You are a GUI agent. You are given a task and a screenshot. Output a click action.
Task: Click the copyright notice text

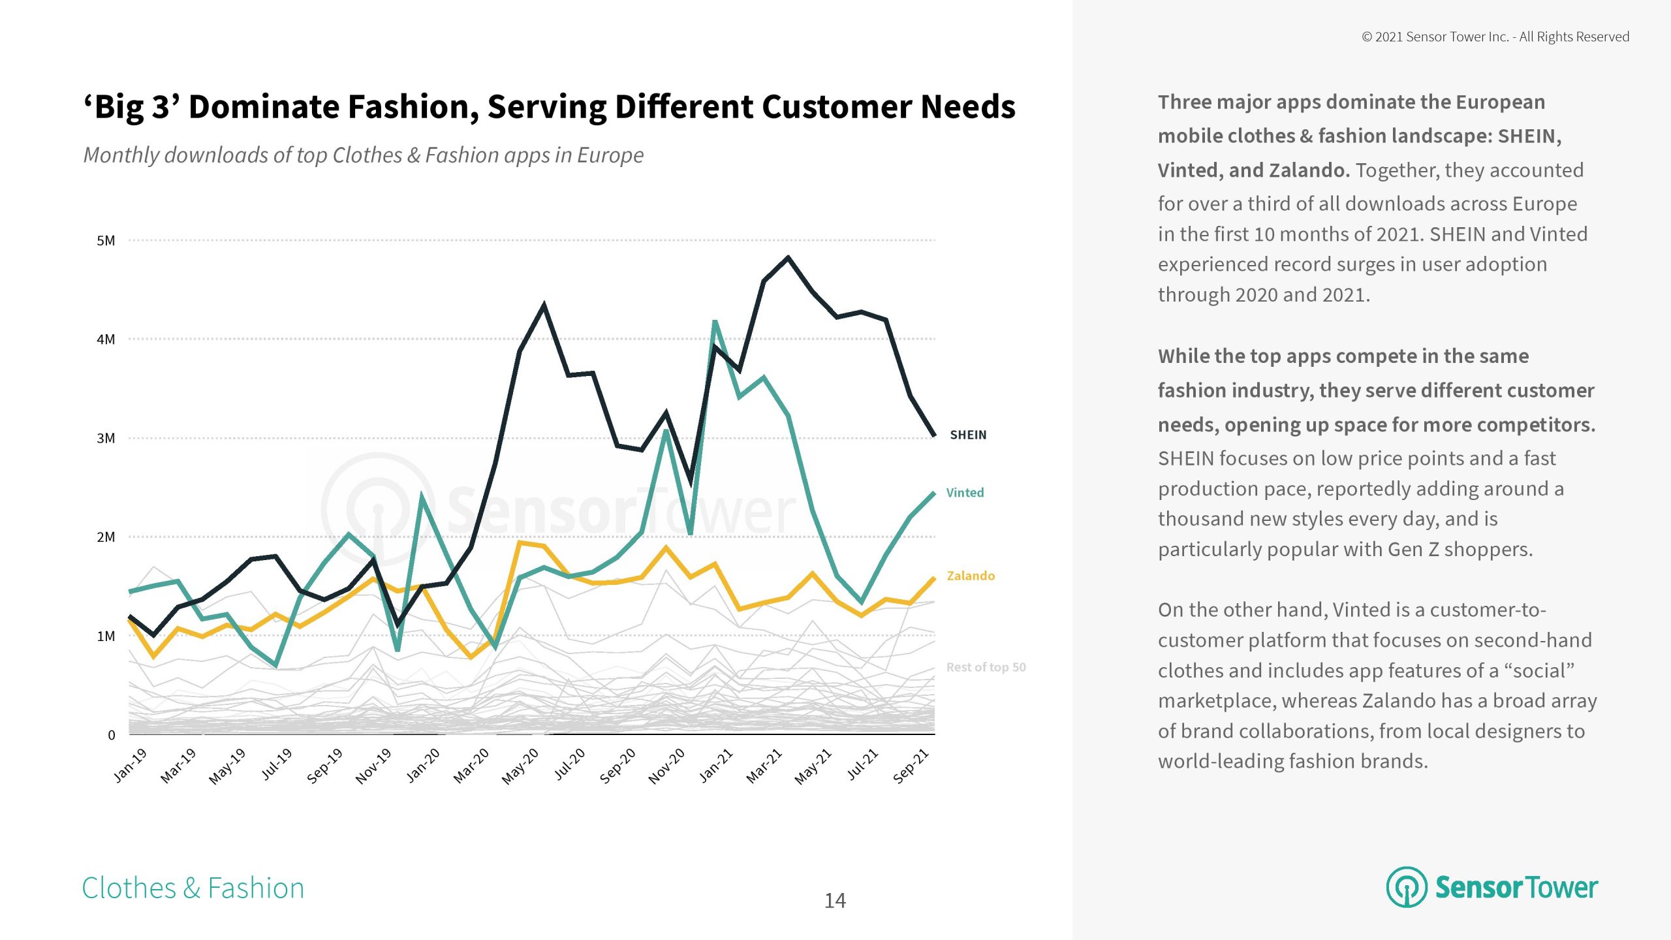pos(1495,37)
